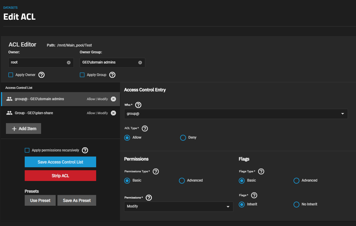The height and width of the screenshot is (226, 356).
Task: Show help for the Flags option
Action: [254, 195]
